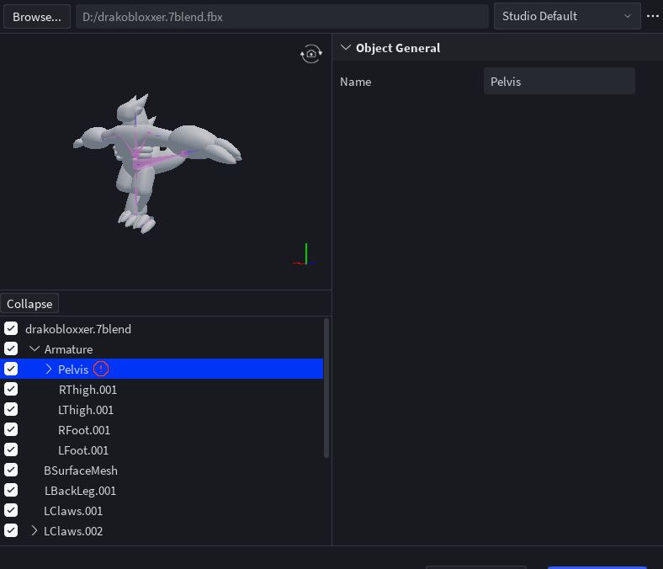The width and height of the screenshot is (663, 569).
Task: Expand the LClaws.002 tree node
Action: click(34, 530)
